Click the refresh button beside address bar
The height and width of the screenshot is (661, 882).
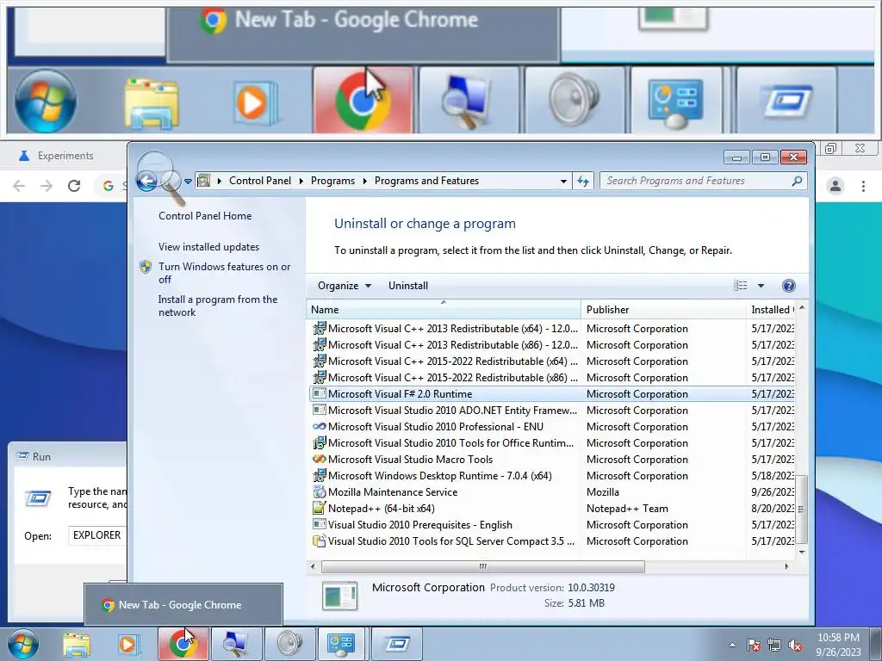pos(583,181)
